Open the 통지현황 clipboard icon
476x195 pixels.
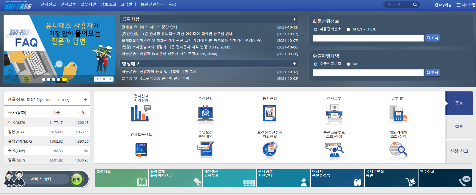tap(270, 113)
